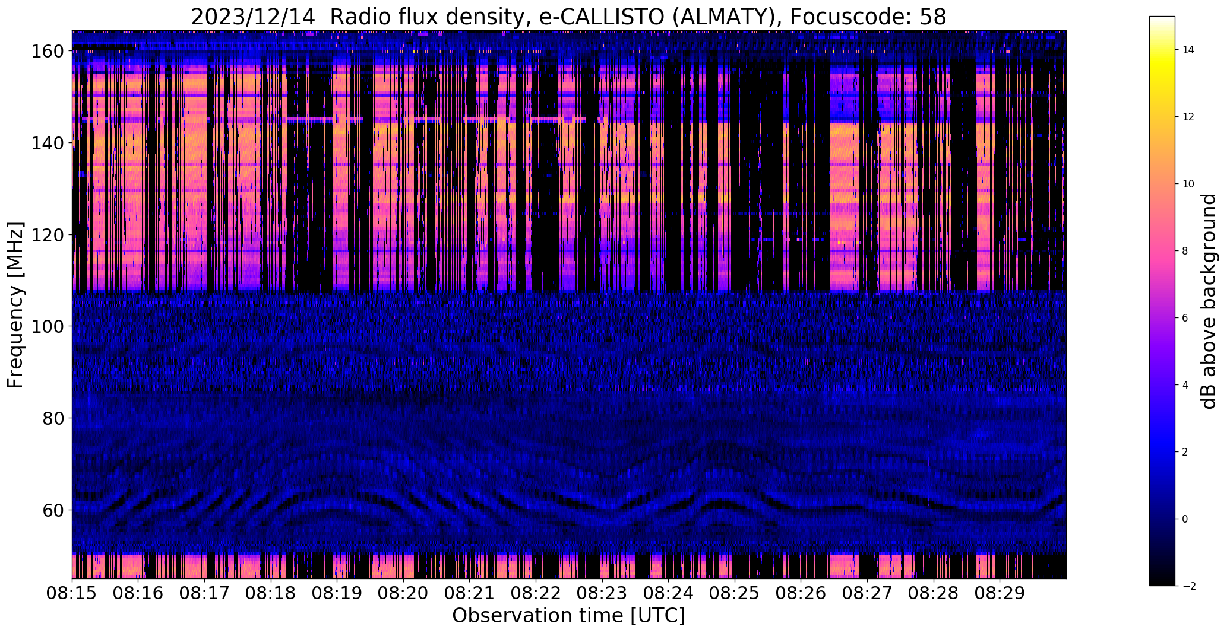Click the colorbar tick label 0
The height and width of the screenshot is (633, 1227).
pyautogui.click(x=1185, y=519)
